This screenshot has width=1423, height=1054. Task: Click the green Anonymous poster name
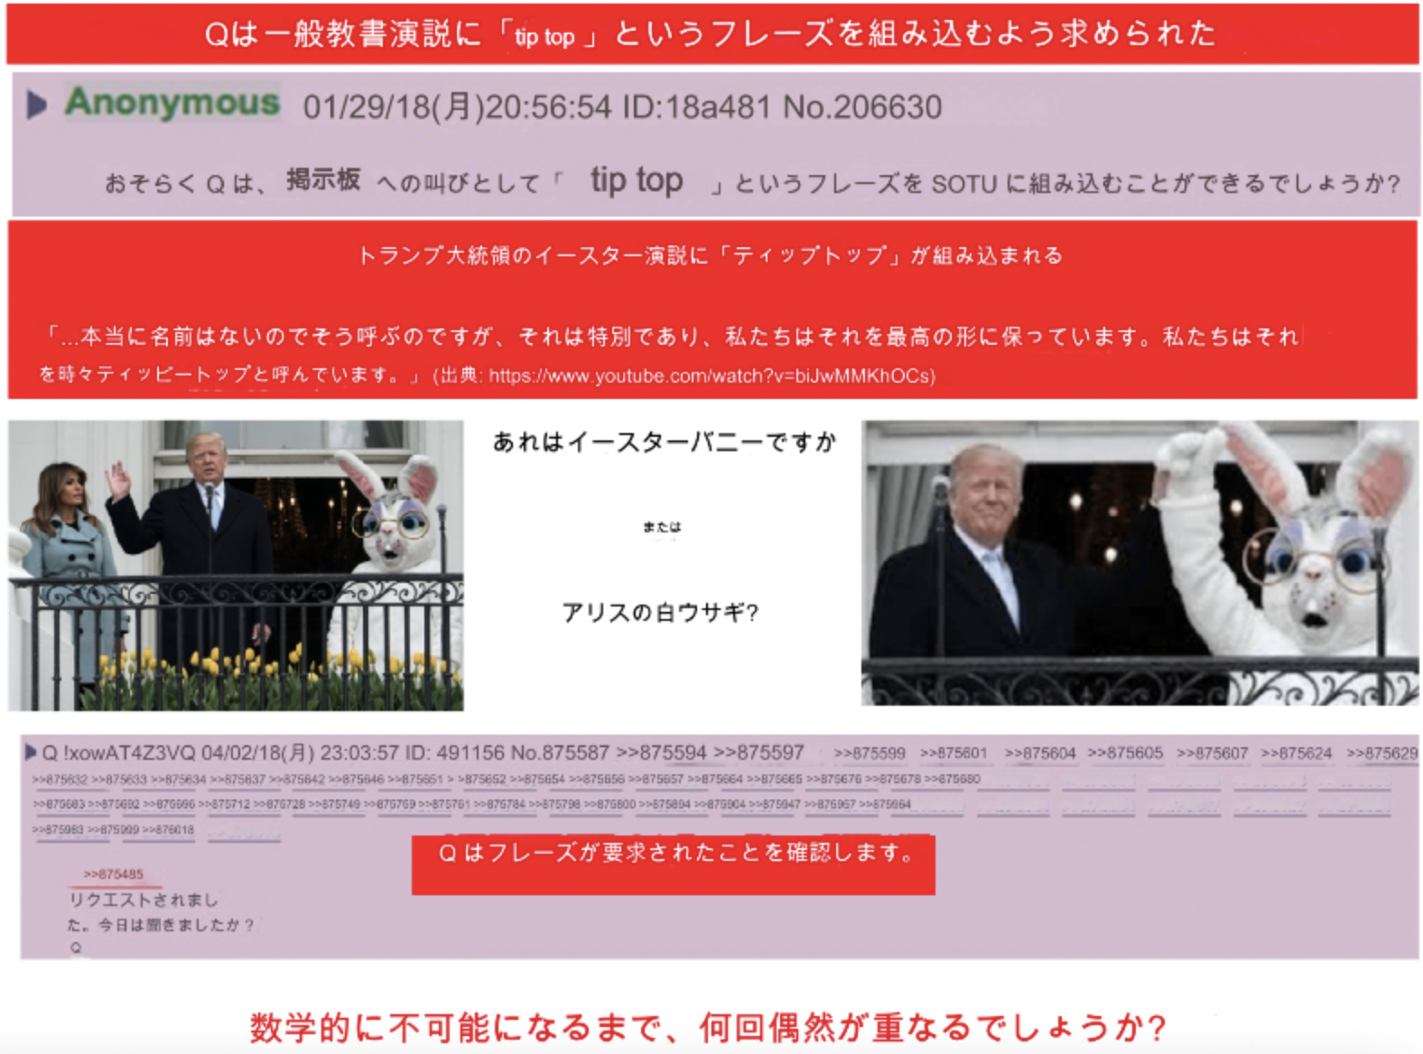click(172, 102)
